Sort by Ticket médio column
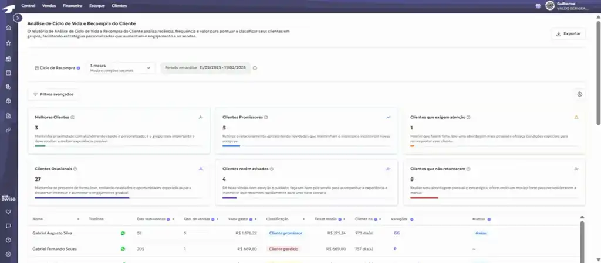Image resolution: width=601 pixels, height=263 pixels. click(345, 219)
